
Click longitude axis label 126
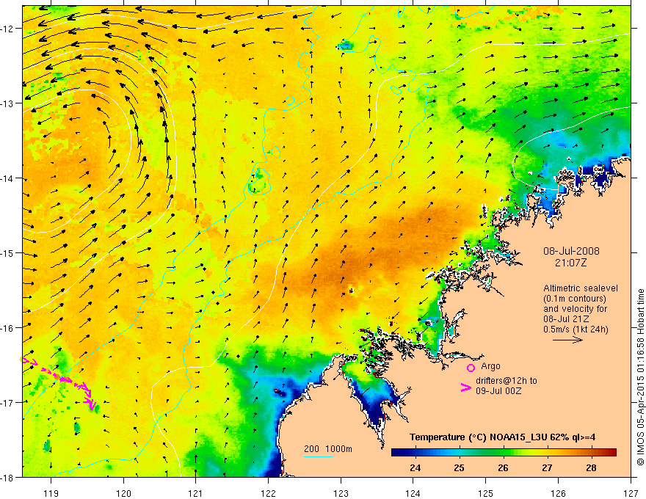point(558,493)
